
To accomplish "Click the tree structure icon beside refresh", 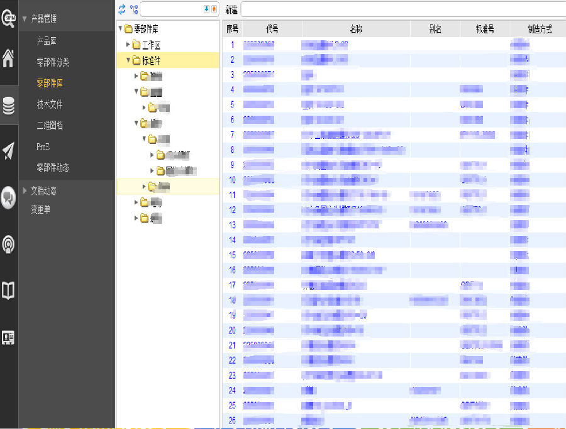I will (133, 9).
